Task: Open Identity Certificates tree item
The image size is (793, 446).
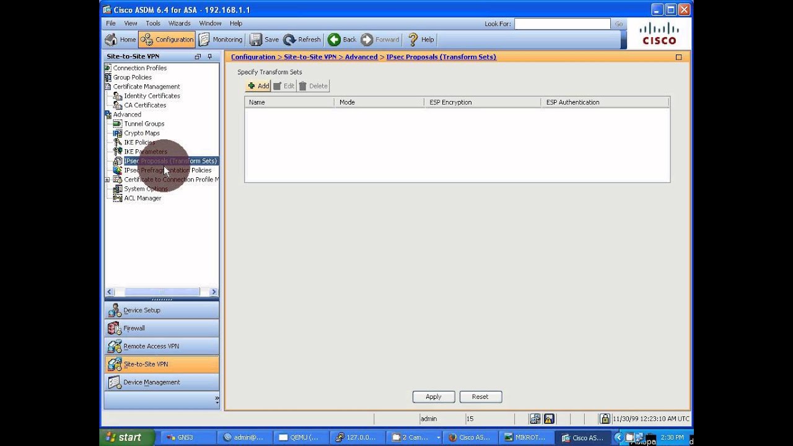Action: (152, 96)
